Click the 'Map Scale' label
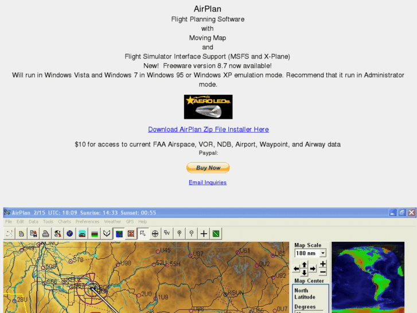This screenshot has height=313, width=417. [x=307, y=245]
